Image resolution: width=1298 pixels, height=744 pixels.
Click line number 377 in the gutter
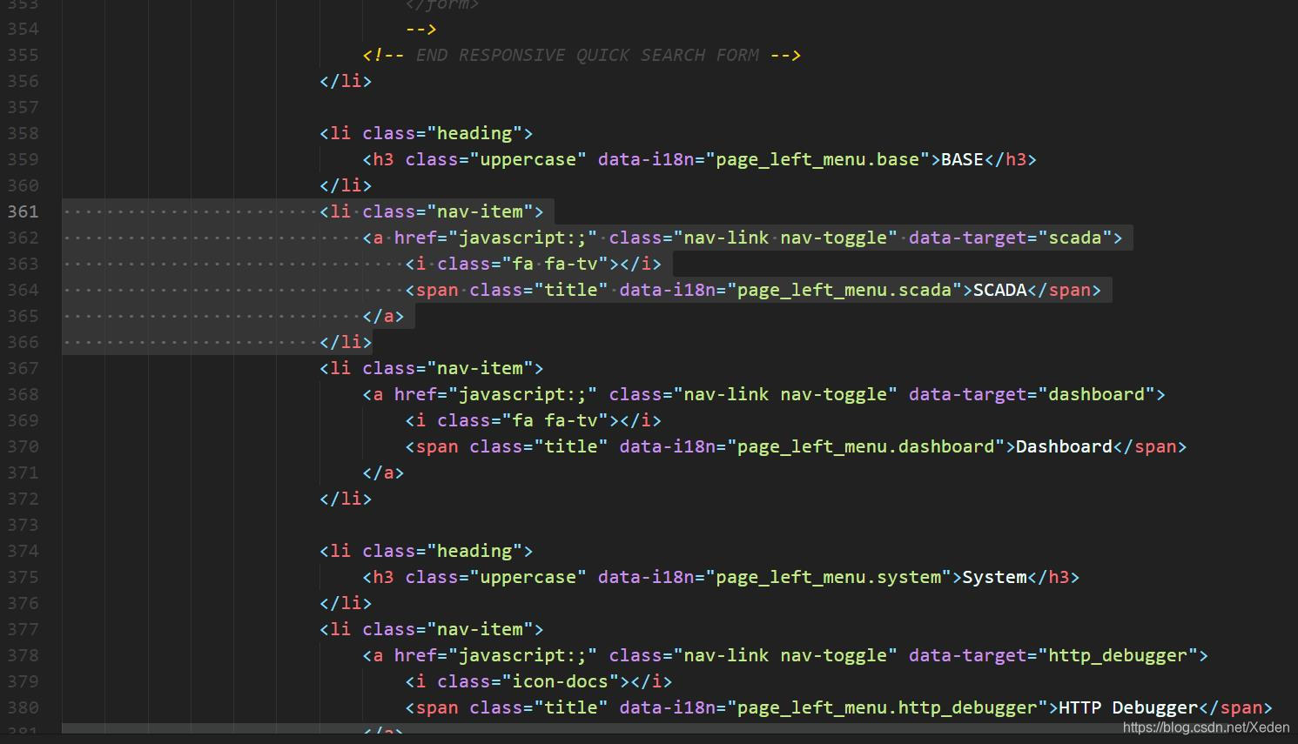(x=23, y=629)
